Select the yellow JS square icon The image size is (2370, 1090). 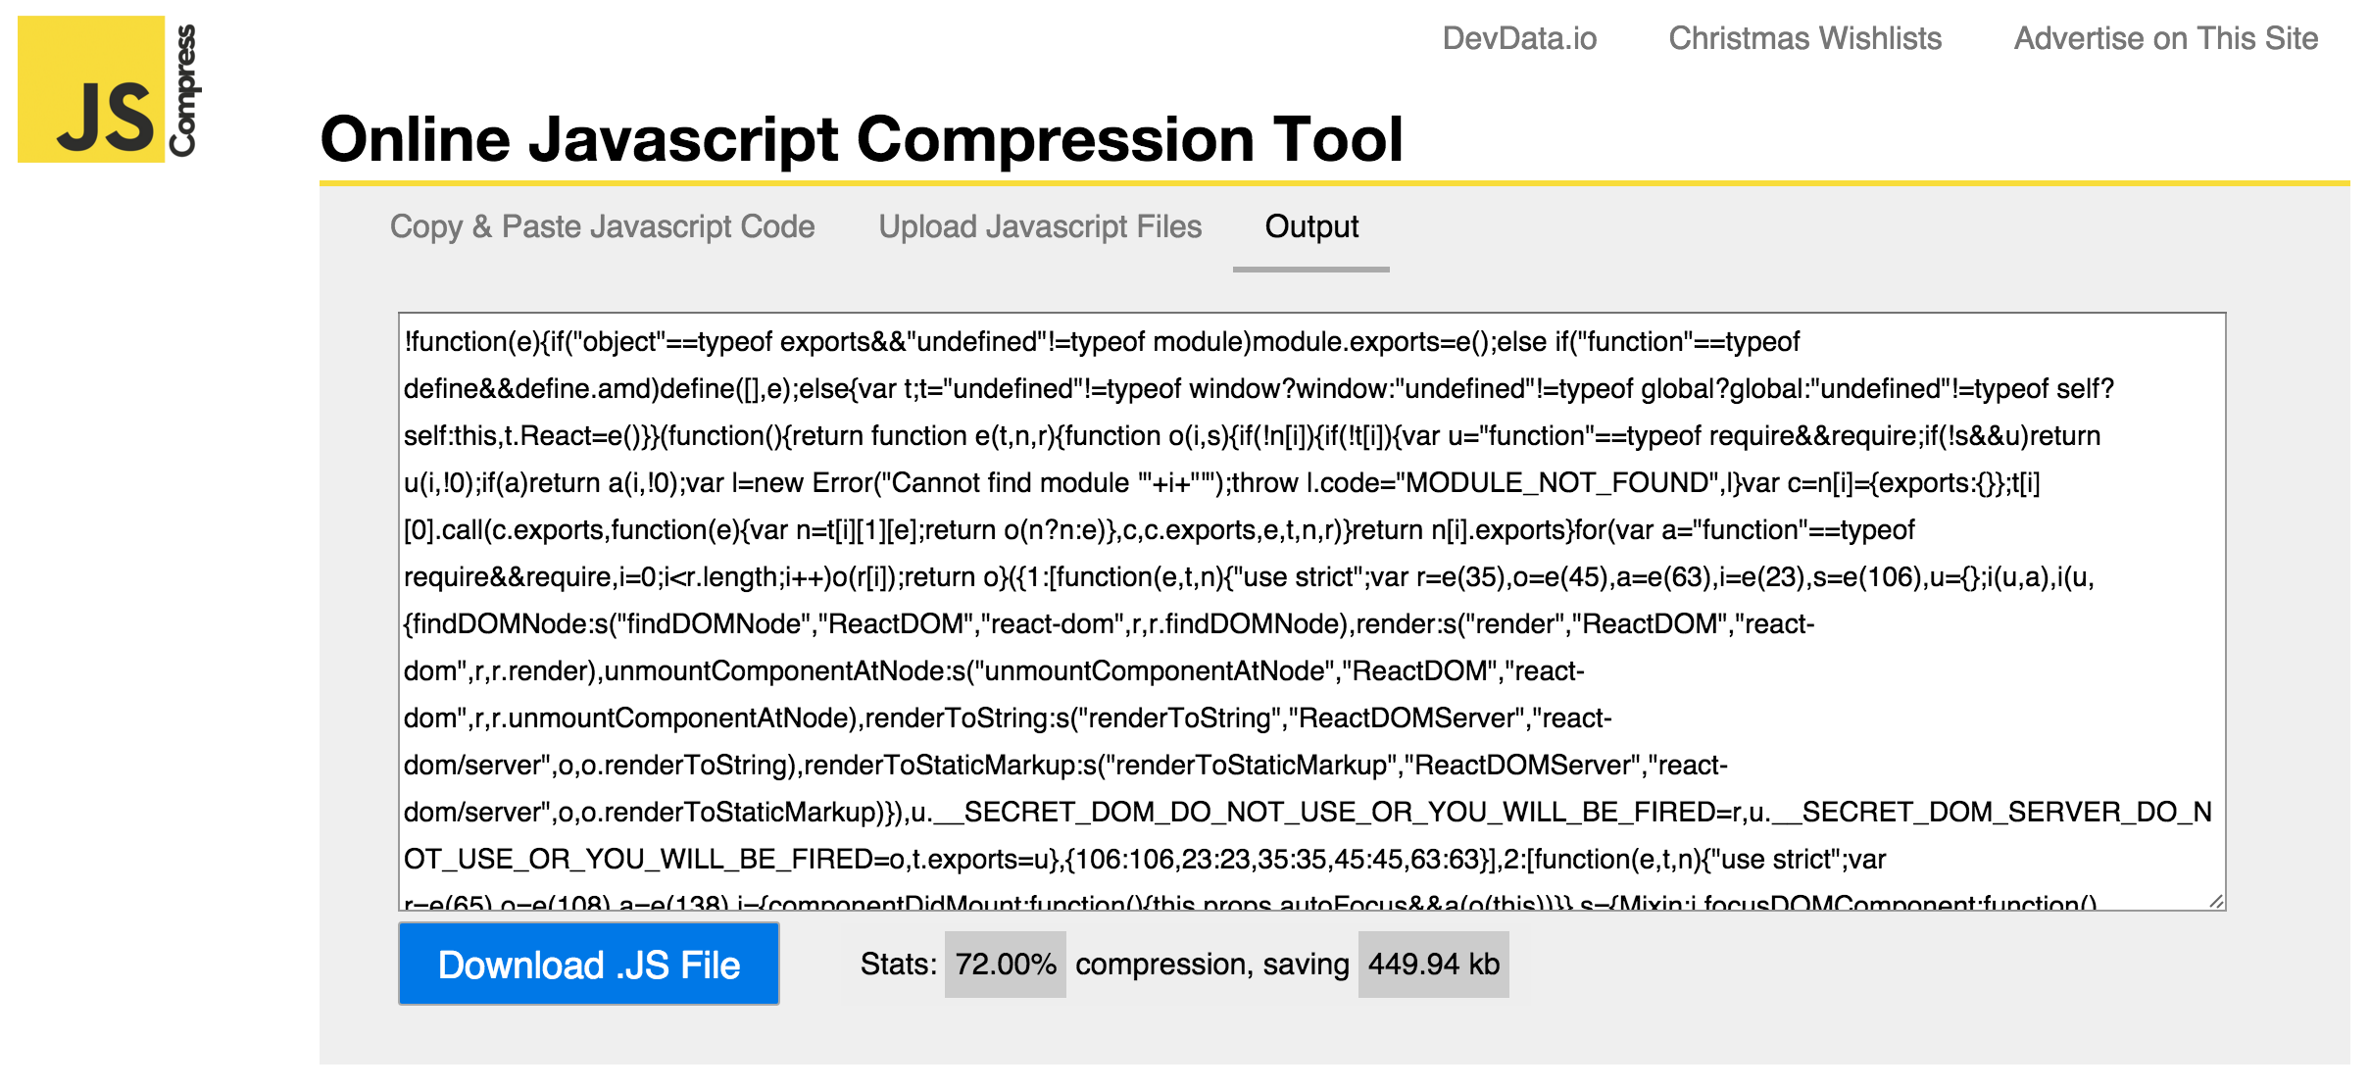(93, 88)
